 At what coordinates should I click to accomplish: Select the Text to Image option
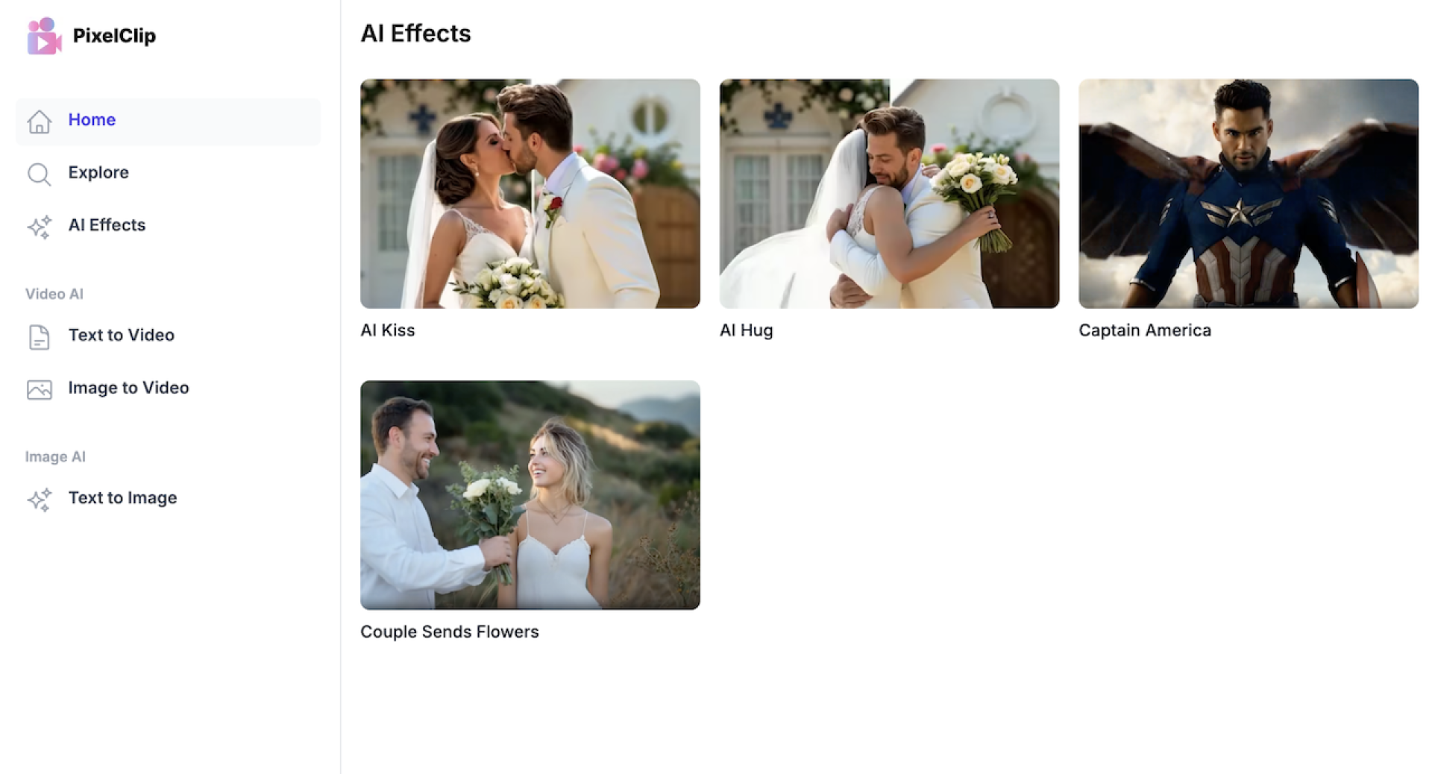point(169,498)
